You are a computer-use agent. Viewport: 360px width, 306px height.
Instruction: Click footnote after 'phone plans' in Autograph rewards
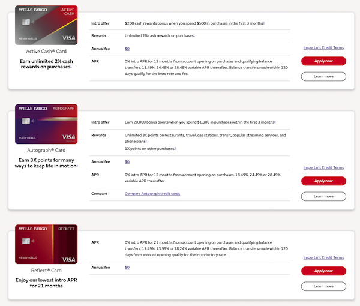pos(146,141)
